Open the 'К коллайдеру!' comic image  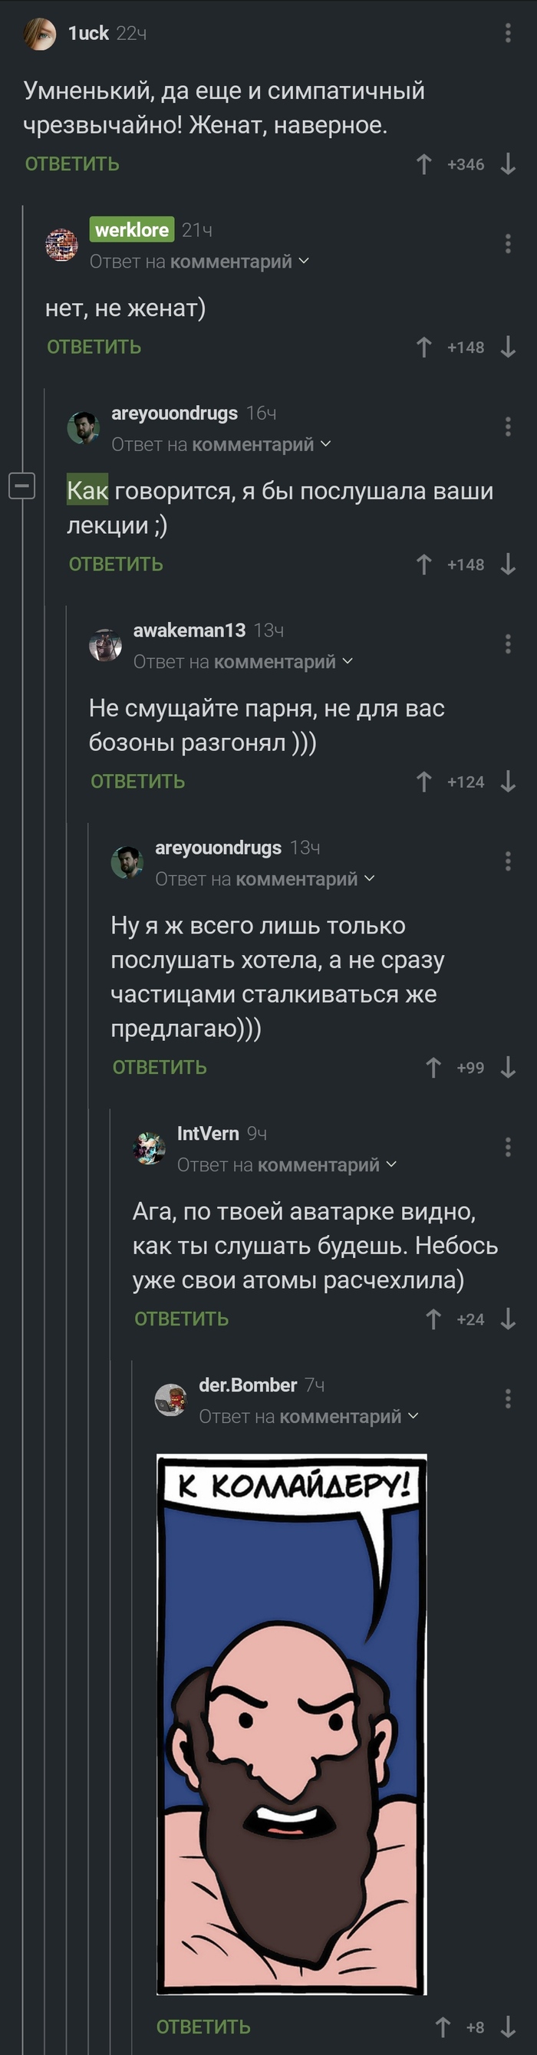(x=292, y=1723)
